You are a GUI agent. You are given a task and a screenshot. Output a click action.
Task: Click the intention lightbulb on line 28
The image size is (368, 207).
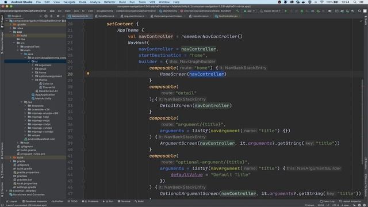coord(88,74)
